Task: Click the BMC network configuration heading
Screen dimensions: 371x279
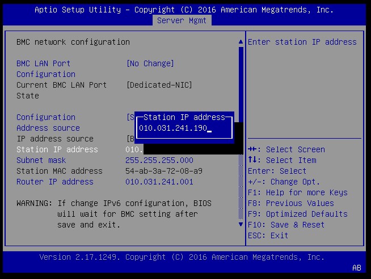Action: point(73,42)
